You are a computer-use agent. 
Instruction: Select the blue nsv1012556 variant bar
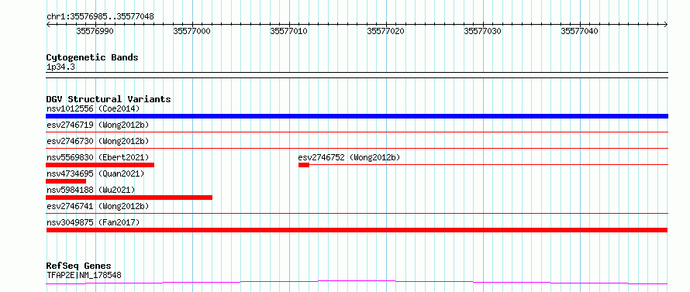point(357,116)
